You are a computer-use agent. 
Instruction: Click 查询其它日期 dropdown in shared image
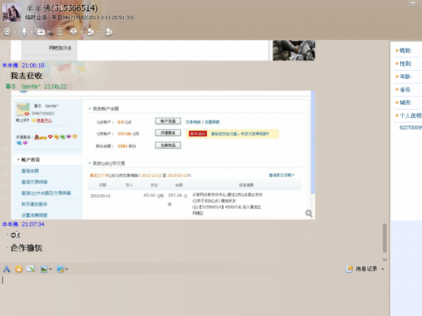point(282,175)
